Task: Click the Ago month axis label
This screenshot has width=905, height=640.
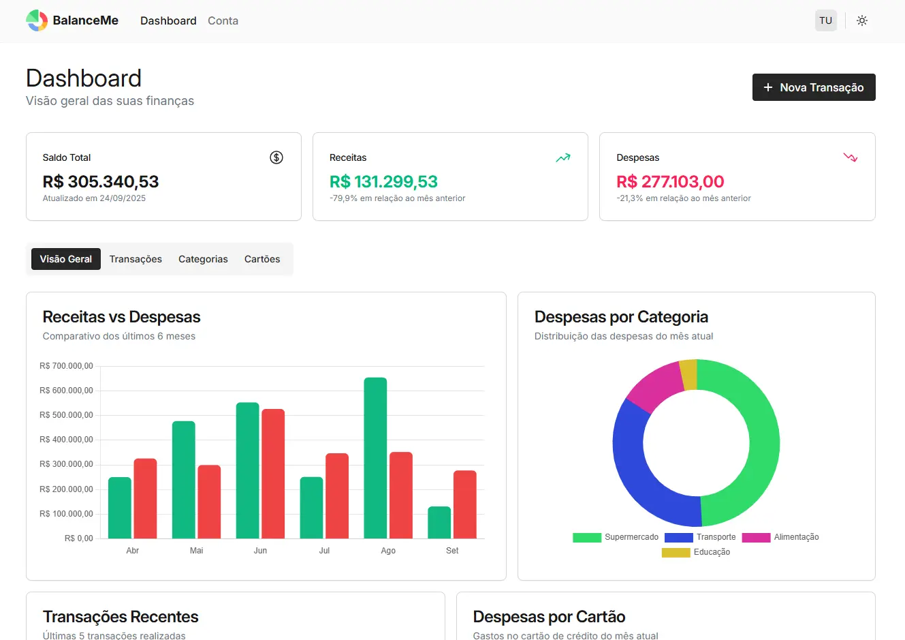Action: tap(388, 551)
